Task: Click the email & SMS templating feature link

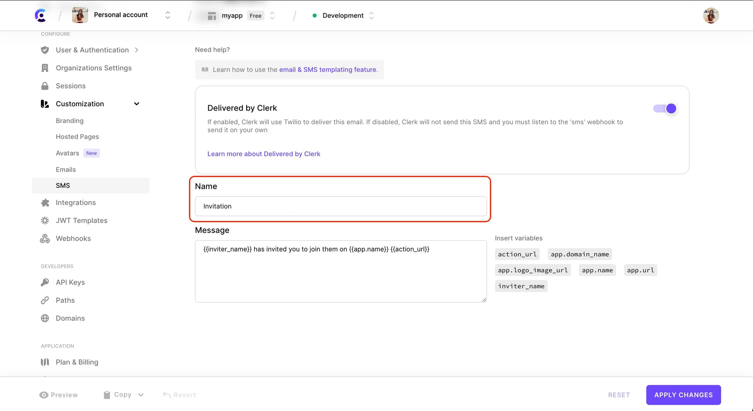Action: (327, 69)
